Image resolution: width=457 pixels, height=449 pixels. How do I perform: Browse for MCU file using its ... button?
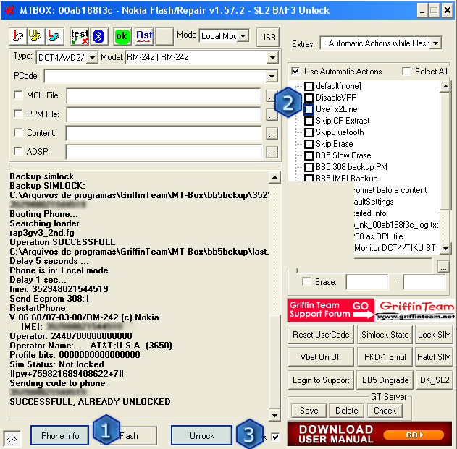(270, 96)
